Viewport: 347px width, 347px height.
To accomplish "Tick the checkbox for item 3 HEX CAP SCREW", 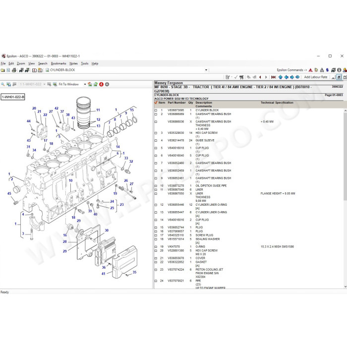I will (156, 133).
